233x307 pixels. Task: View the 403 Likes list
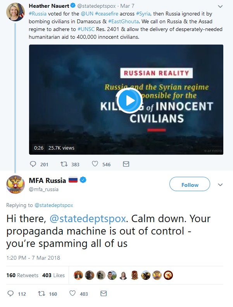(x=54, y=275)
